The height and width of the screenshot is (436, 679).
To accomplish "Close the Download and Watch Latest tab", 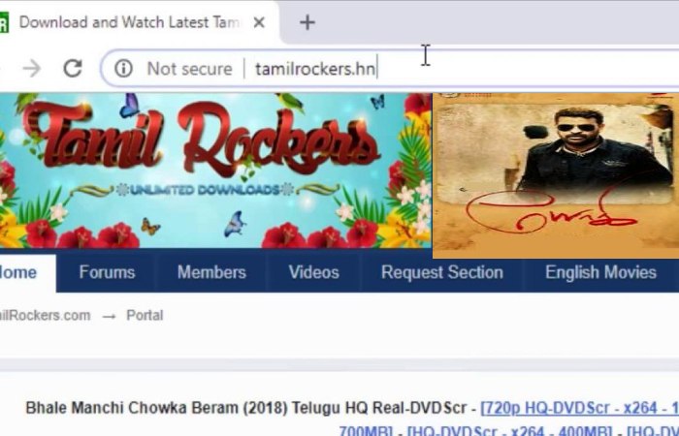I will point(259,22).
